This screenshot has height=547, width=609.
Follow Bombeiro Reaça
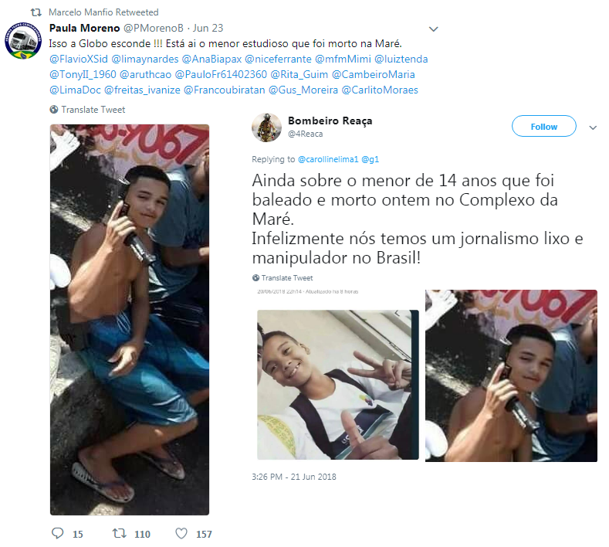pos(543,127)
